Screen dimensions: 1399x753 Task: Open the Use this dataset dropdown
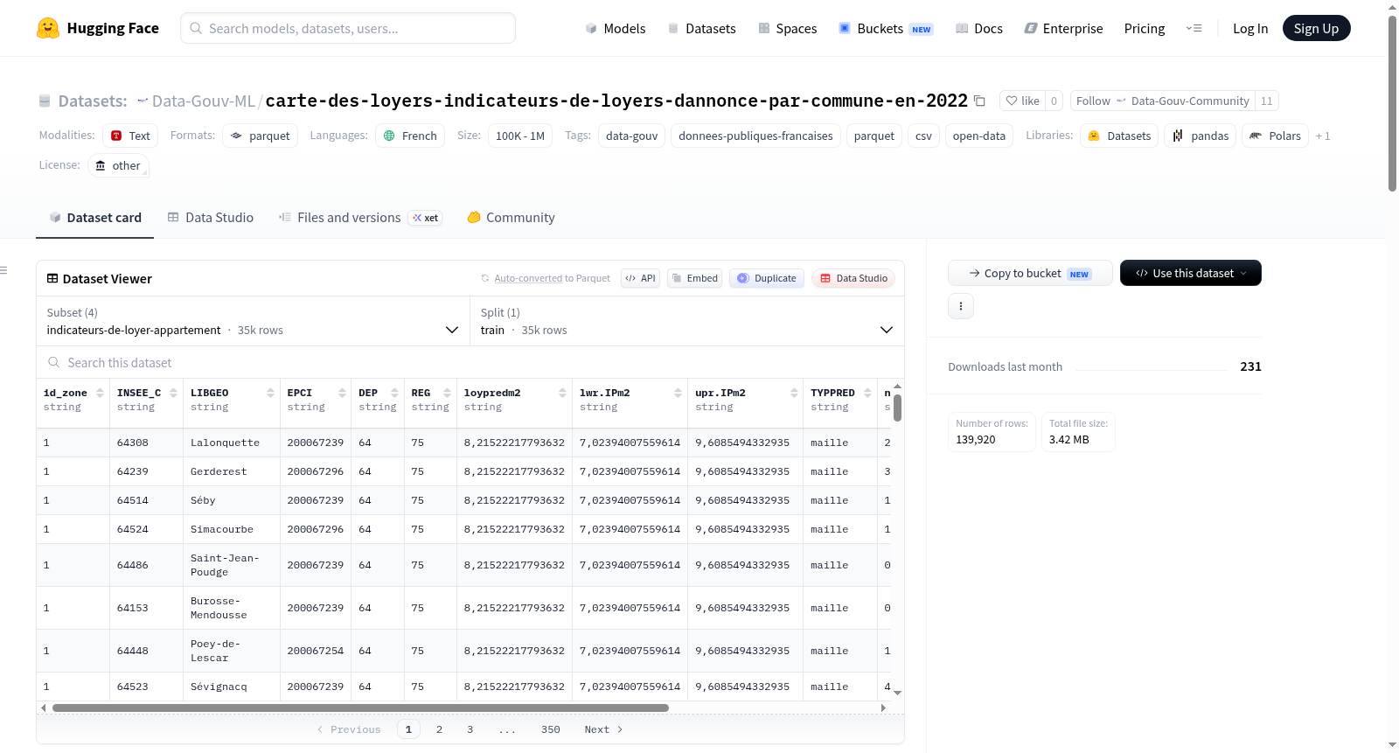(1191, 273)
